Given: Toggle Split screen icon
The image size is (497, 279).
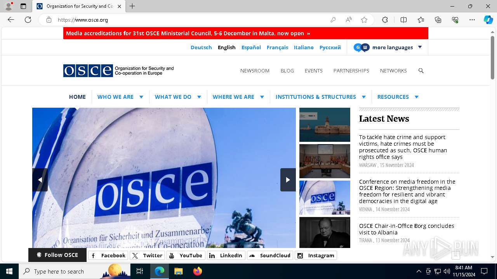Looking at the screenshot, I should (x=403, y=20).
